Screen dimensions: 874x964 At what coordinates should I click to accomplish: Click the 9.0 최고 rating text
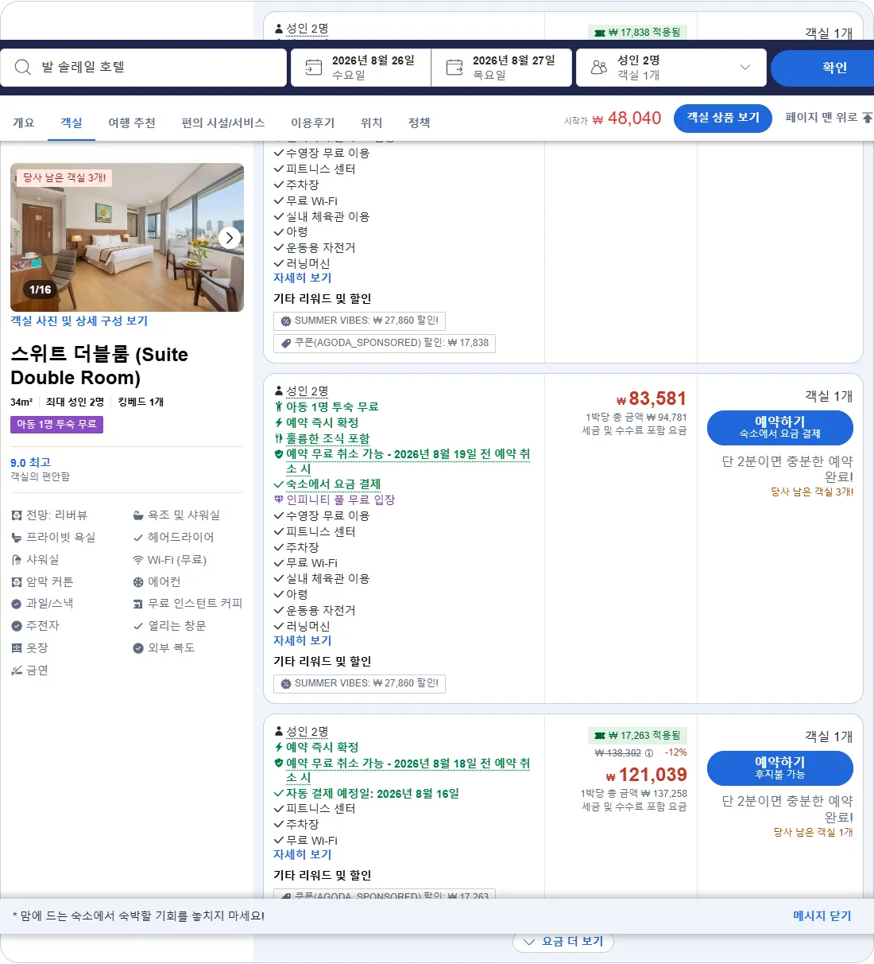point(30,462)
